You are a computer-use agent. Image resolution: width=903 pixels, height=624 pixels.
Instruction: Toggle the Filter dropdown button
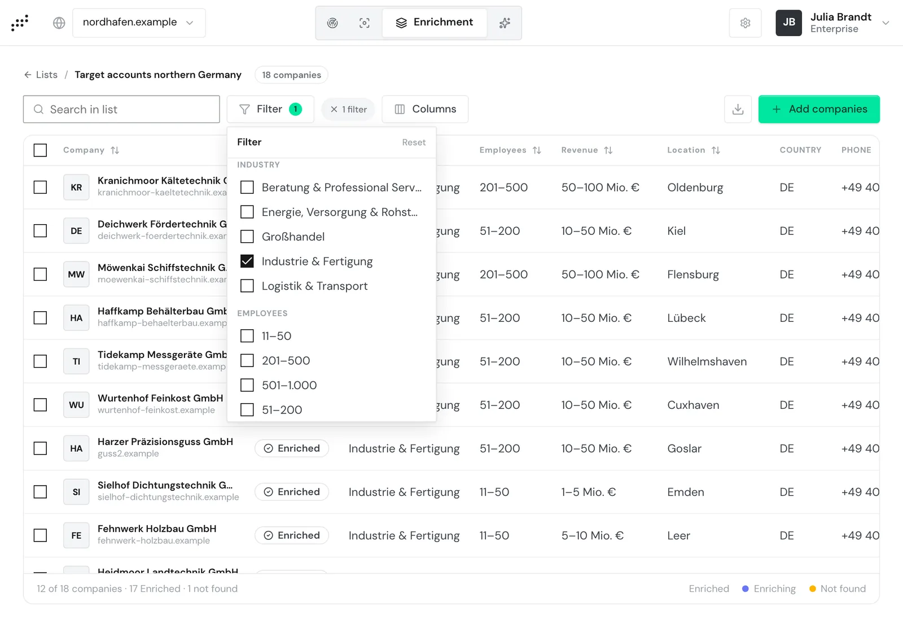click(x=270, y=109)
